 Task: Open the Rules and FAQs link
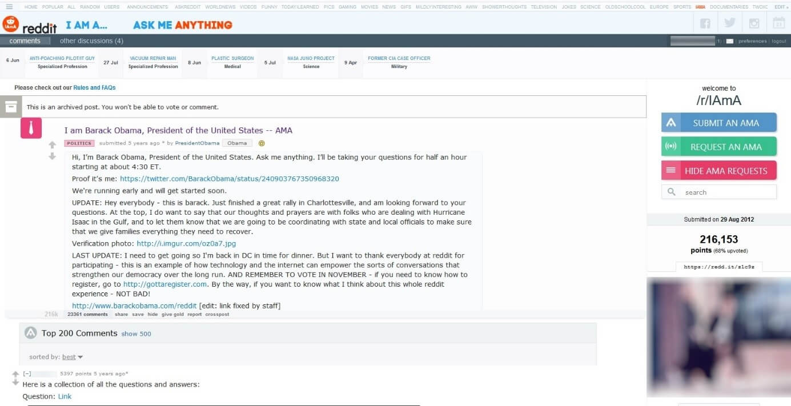pos(94,87)
